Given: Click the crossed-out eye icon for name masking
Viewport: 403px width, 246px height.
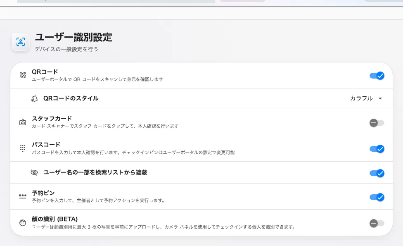Looking at the screenshot, I should click(x=34, y=172).
